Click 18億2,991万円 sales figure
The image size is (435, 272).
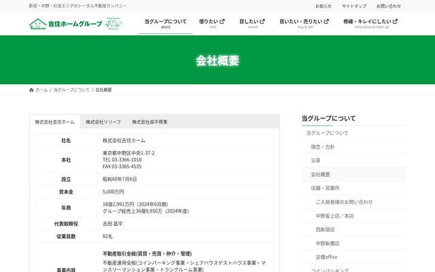pos(118,204)
